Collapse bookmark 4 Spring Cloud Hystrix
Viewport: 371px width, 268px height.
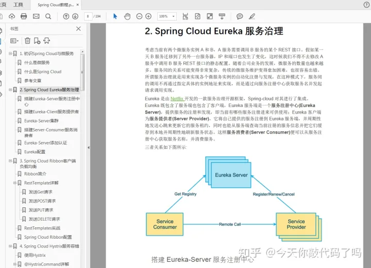pos(10,246)
